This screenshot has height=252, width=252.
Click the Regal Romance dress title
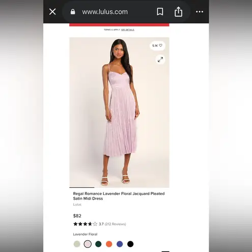(119, 196)
